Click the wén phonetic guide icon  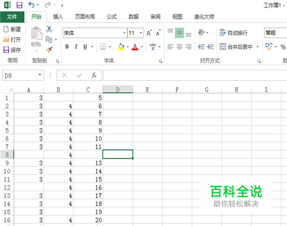(x=153, y=47)
